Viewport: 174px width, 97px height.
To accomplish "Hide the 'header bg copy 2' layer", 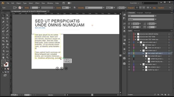I will pos(129,70).
